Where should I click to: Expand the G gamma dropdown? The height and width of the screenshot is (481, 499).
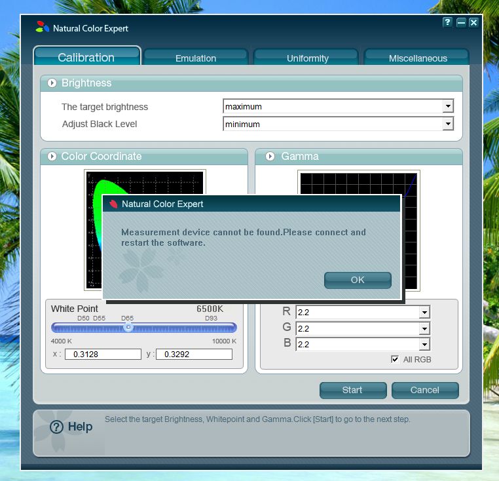click(x=424, y=329)
